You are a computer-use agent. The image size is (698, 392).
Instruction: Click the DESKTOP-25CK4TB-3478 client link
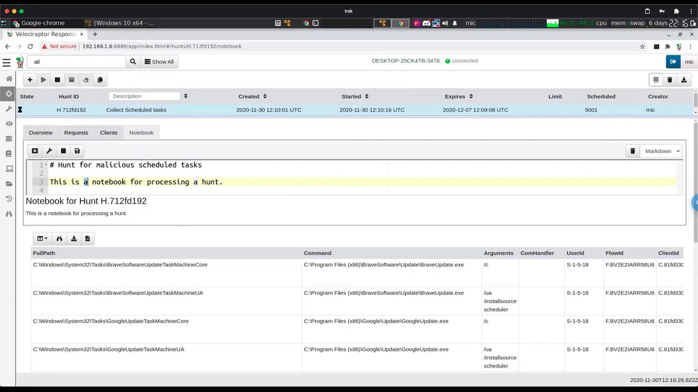(x=406, y=61)
